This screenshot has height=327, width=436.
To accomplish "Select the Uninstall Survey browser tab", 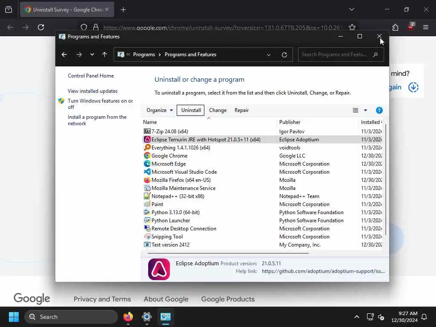I will [67, 10].
